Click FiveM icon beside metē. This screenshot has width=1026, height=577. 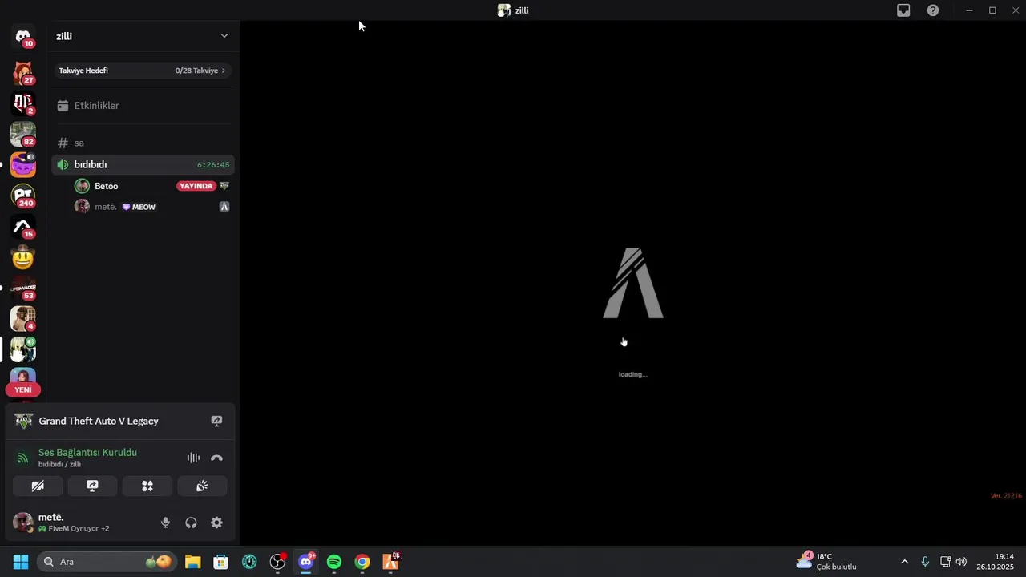coord(224,207)
